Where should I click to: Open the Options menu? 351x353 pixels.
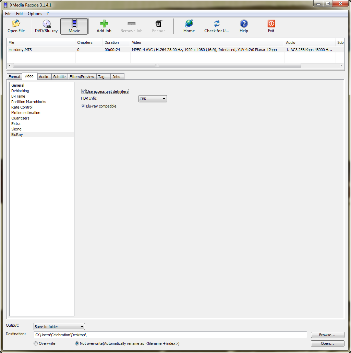tap(35, 13)
